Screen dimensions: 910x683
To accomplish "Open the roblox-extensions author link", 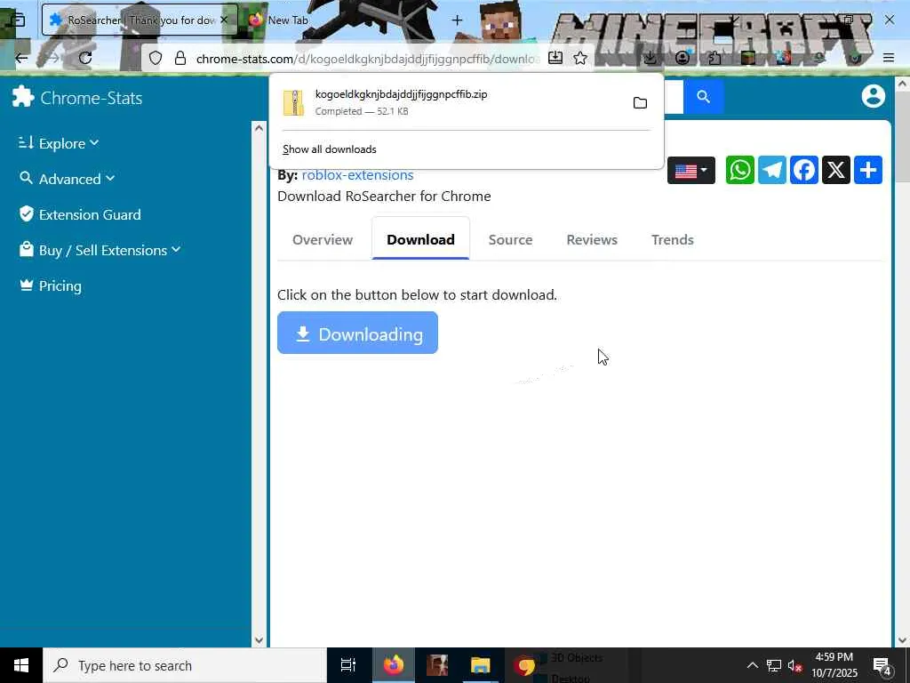I will [357, 175].
